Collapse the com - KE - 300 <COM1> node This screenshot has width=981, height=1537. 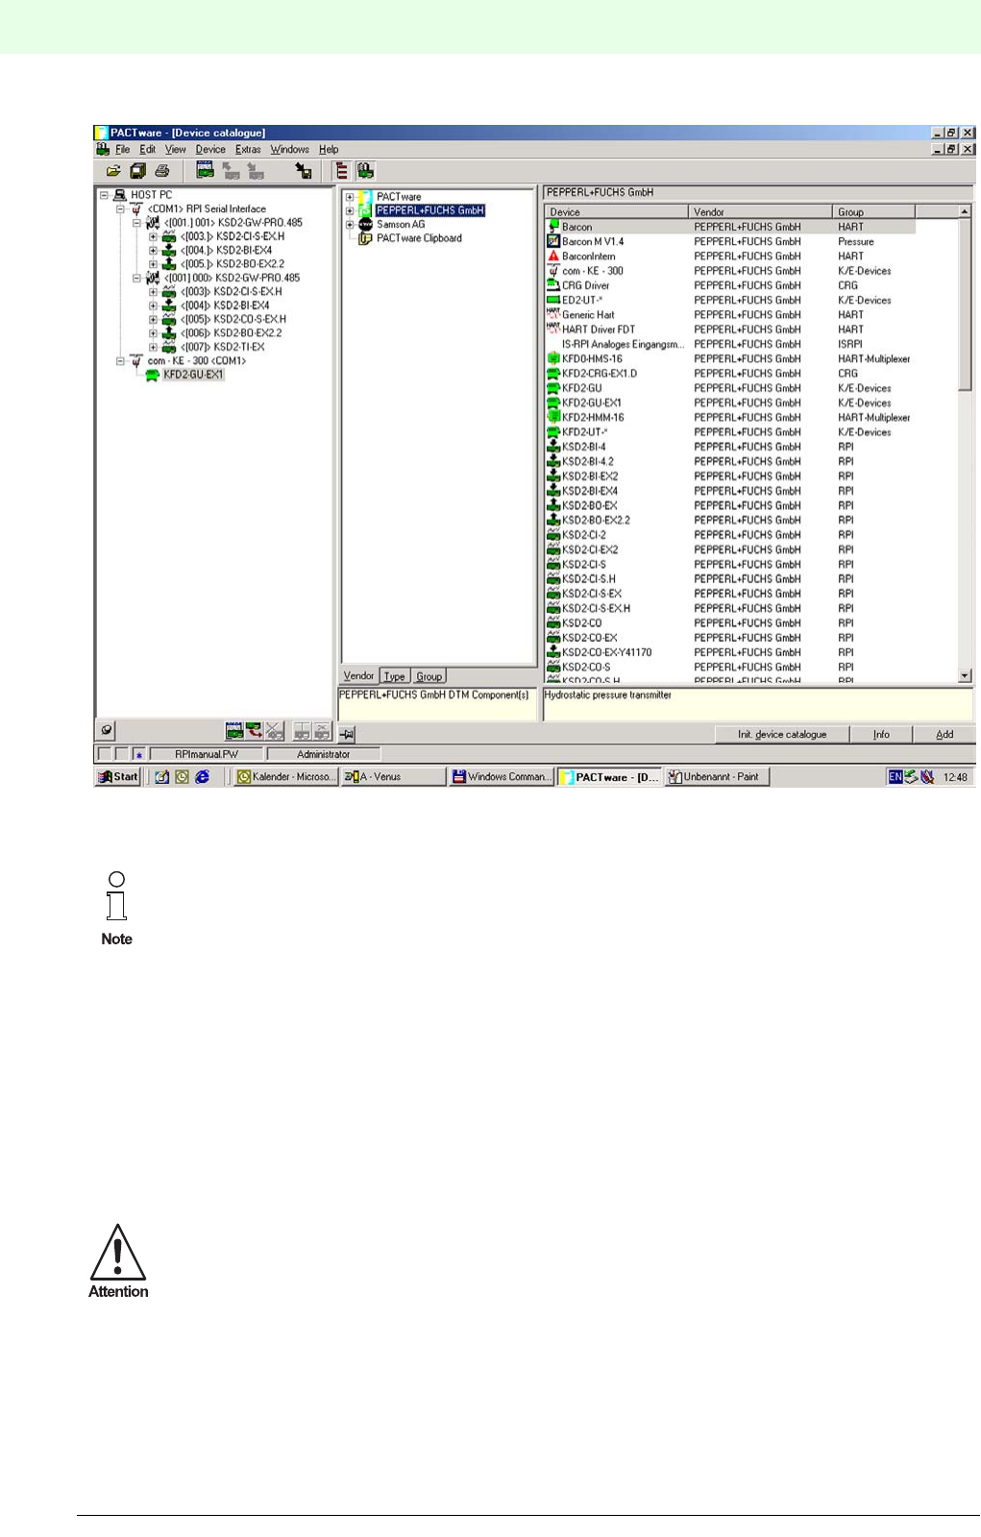[x=120, y=361]
